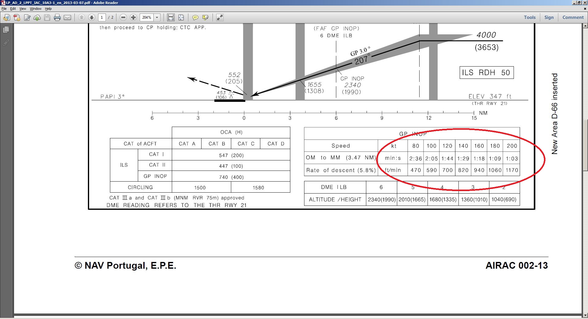Zoom out using the minus button
The image size is (588, 319).
123,17
